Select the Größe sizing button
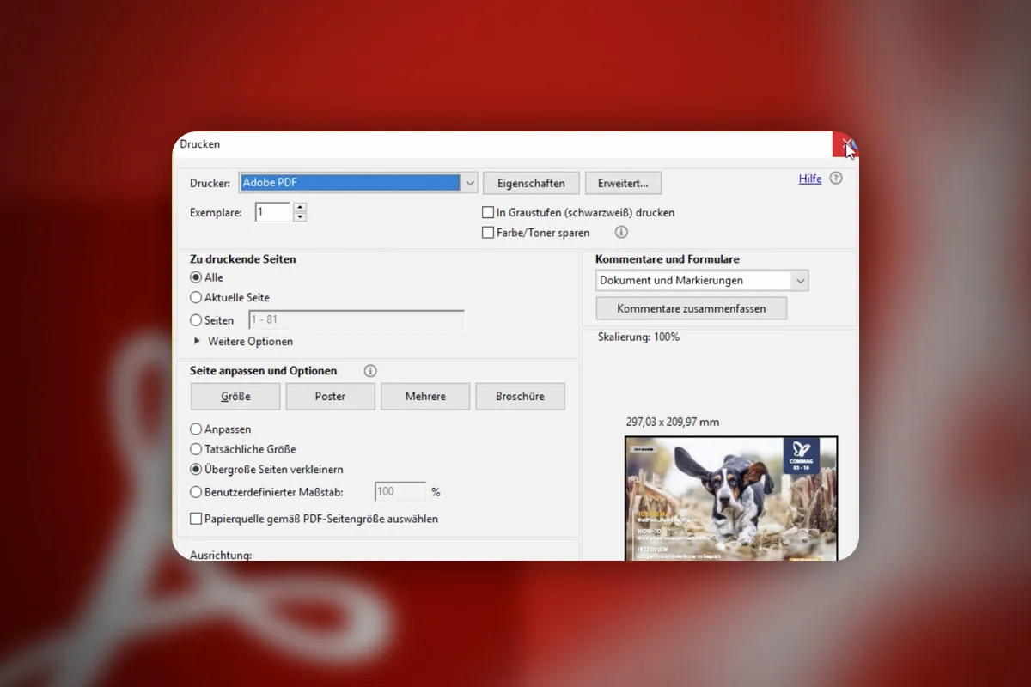The width and height of the screenshot is (1031, 687). tap(235, 397)
